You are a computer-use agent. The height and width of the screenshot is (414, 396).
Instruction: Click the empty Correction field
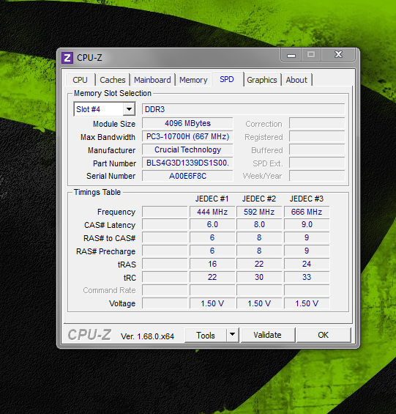coord(317,123)
